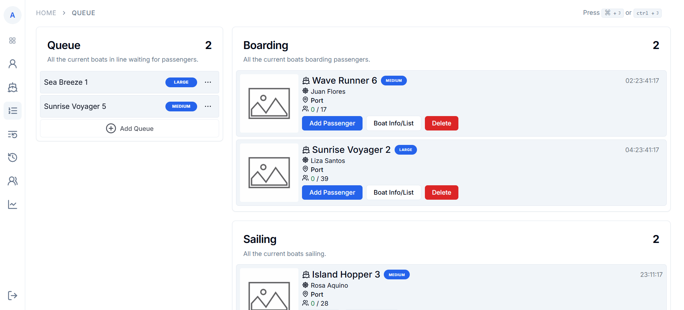Click the avatar circle labeled A
The width and height of the screenshot is (684, 310).
pos(13,15)
